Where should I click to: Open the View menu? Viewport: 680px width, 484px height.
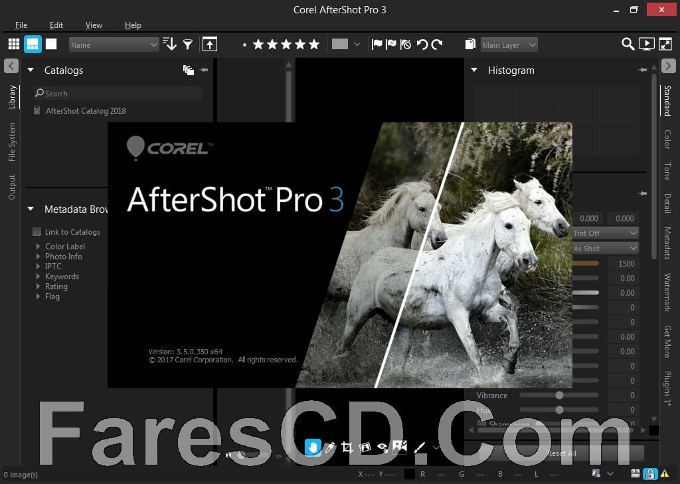point(94,25)
